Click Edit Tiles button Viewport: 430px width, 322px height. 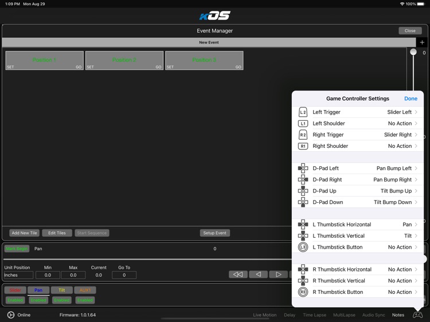(x=57, y=233)
